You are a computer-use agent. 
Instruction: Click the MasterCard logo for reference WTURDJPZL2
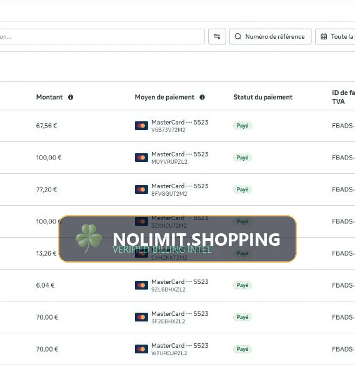(141, 349)
